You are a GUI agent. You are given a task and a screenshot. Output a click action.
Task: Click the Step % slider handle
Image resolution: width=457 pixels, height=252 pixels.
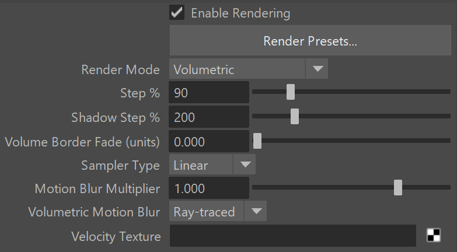tap(291, 92)
